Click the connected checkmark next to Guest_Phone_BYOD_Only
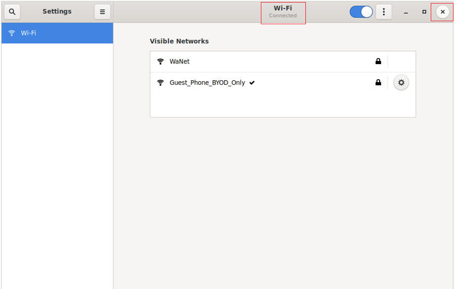 pos(252,83)
